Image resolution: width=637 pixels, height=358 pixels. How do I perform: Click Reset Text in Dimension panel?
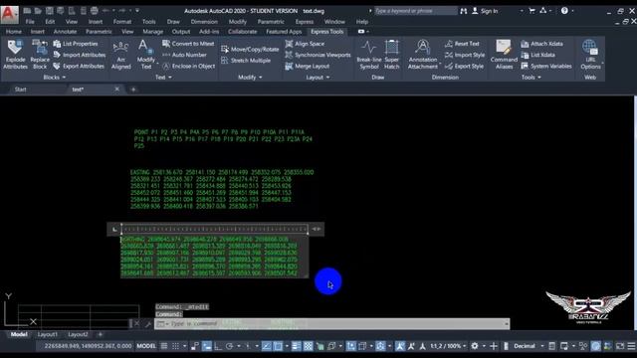point(462,44)
